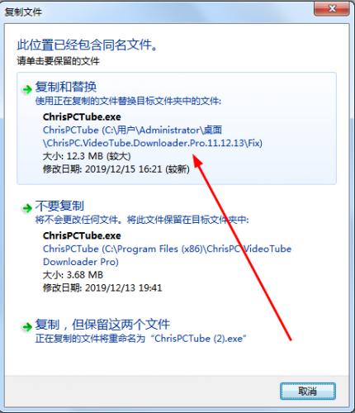Click the Administrator desktop Fix folder path

153,136
